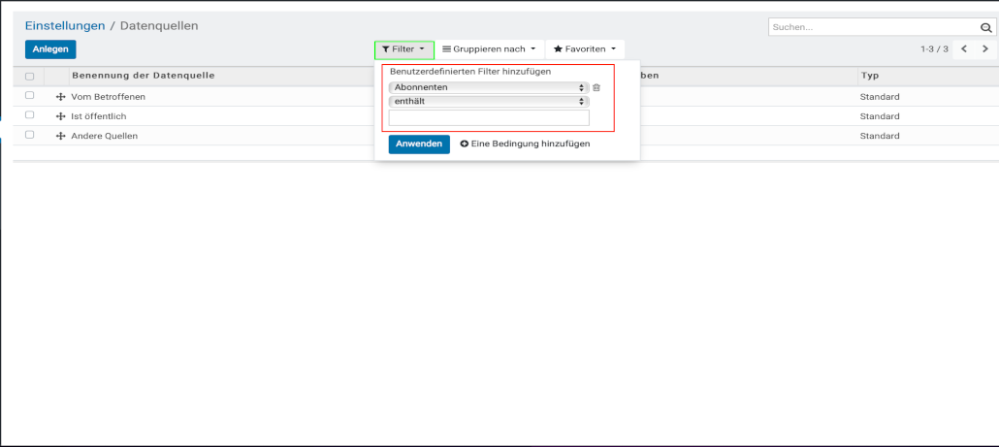Image resolution: width=999 pixels, height=447 pixels.
Task: Check the Andere Quellen row checkbox
Action: tap(30, 135)
